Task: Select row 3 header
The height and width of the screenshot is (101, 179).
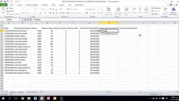Action: point(2,31)
